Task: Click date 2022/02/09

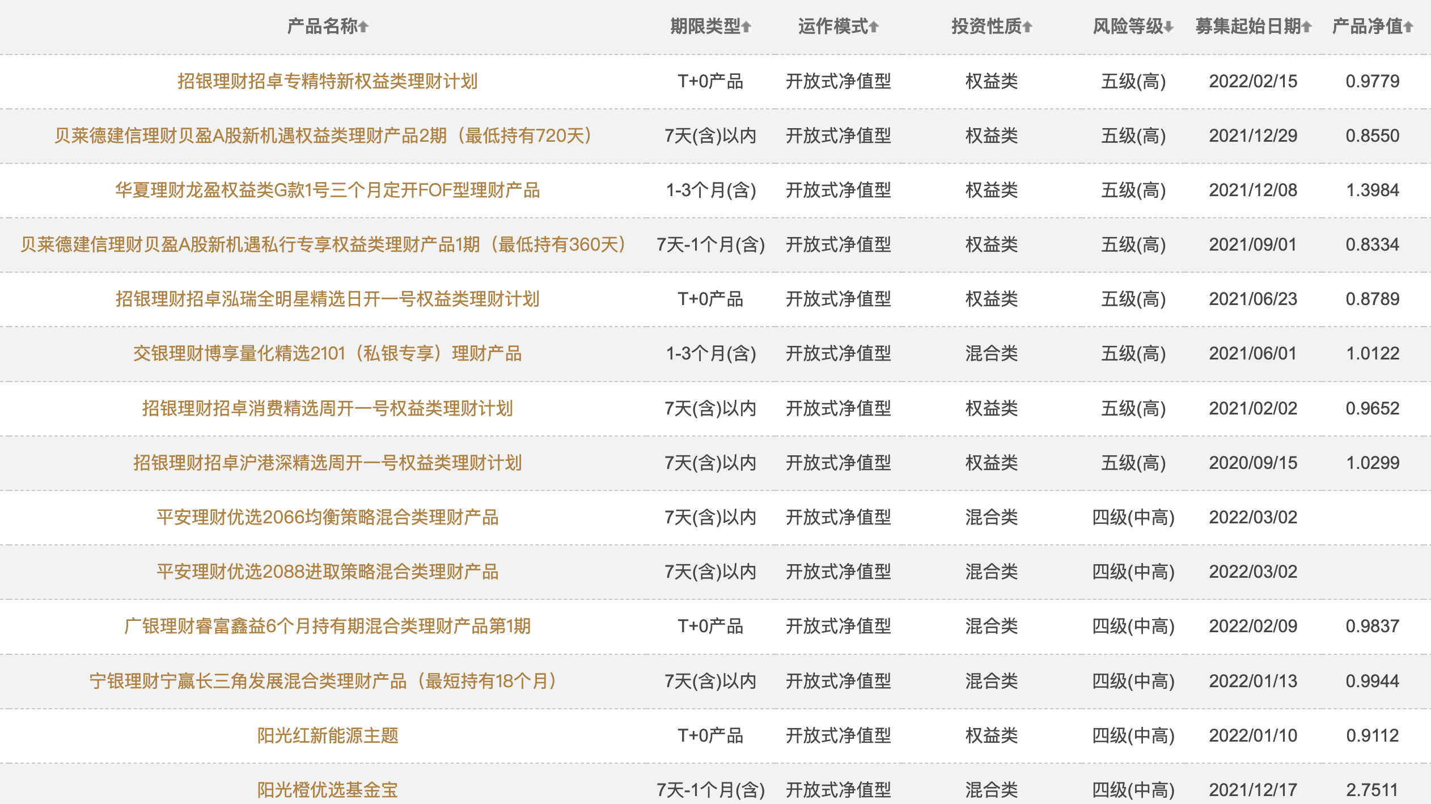Action: 1253,626
